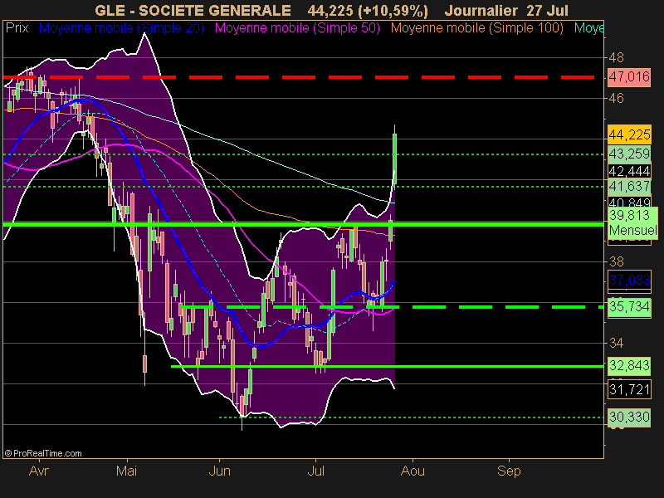Click the red resistance label 47,016

pos(629,77)
